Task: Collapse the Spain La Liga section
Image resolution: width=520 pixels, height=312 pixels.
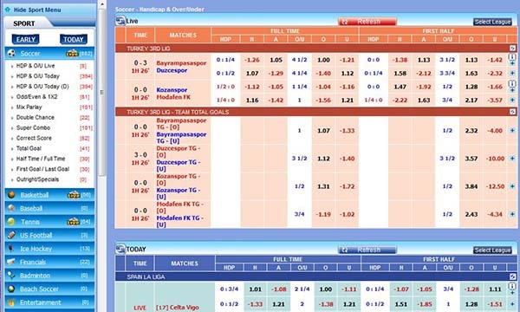Action: pos(513,276)
